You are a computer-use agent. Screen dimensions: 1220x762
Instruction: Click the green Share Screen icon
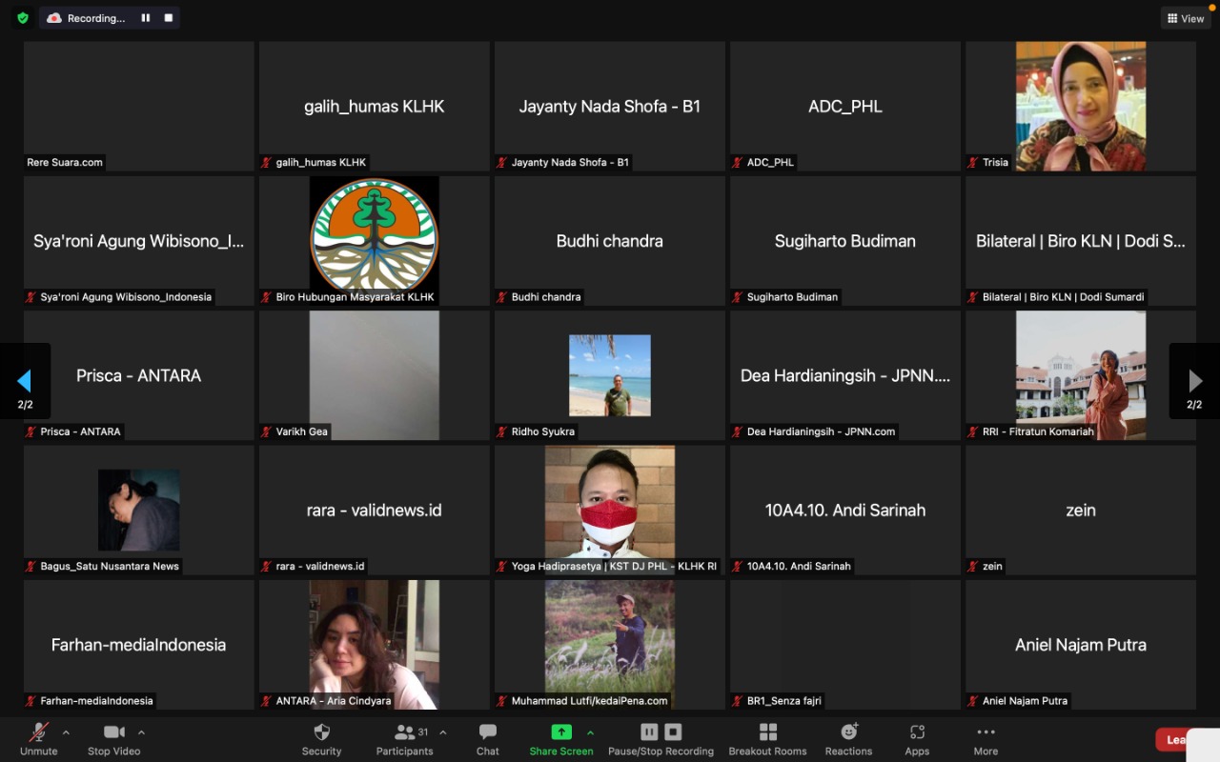(x=561, y=732)
